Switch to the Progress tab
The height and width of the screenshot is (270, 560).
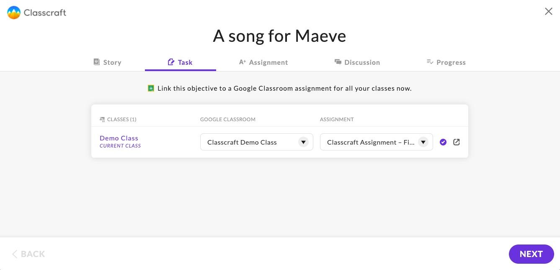446,62
